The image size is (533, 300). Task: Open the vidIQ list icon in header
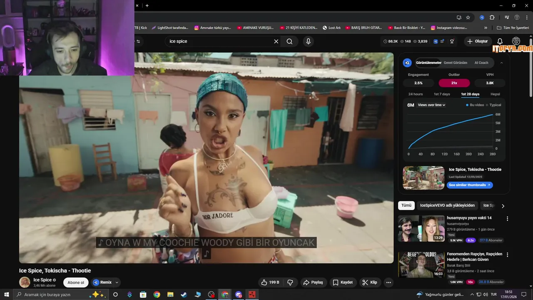click(442, 41)
